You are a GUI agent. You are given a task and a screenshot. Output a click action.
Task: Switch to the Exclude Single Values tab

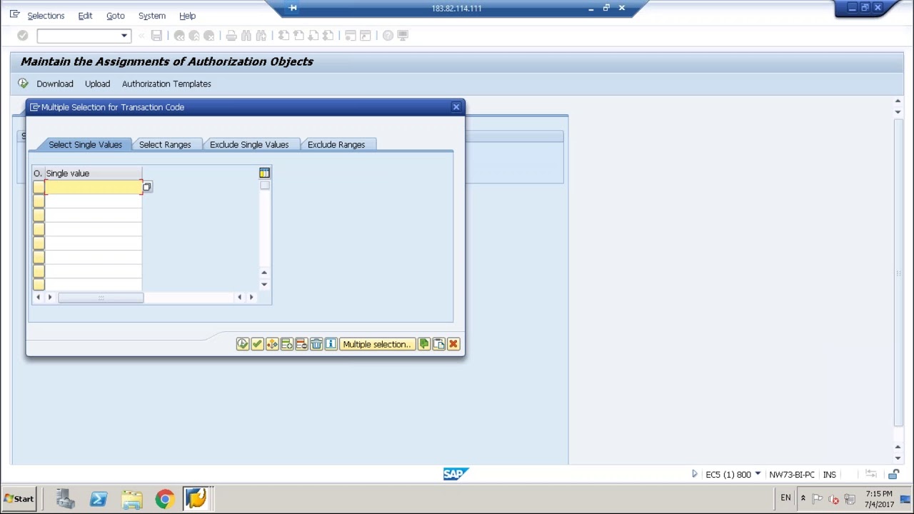coord(249,144)
